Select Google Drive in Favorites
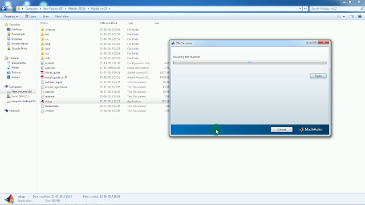The width and height of the screenshot is (365, 205). coord(19,48)
